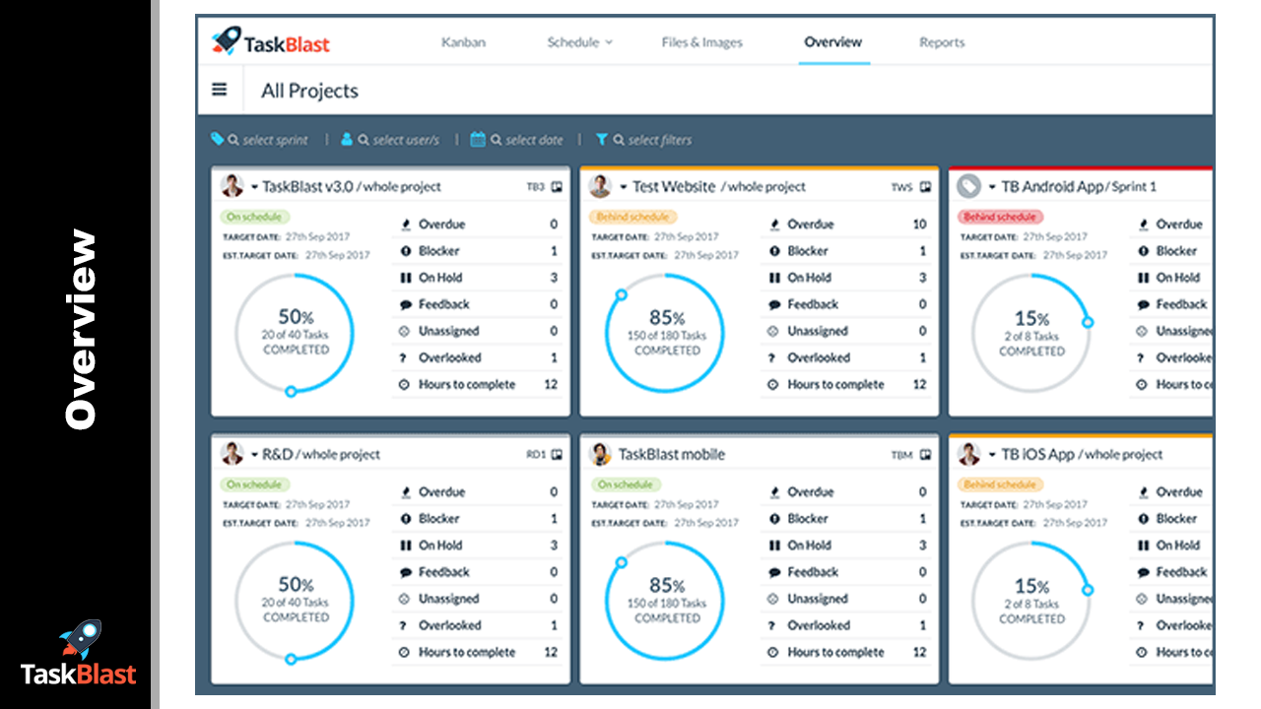Click the select sprint search field
1261x709 pixels.
[x=275, y=140]
